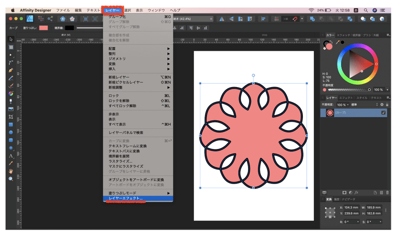
Task: Toggle visibility checkbox of curve layer
Action: click(383, 113)
